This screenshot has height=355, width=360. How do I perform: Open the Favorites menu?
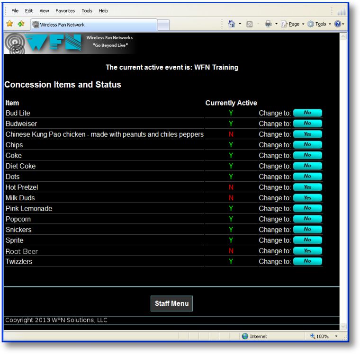click(x=65, y=11)
